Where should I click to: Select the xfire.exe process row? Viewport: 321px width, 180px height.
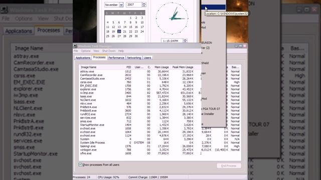[159, 153]
